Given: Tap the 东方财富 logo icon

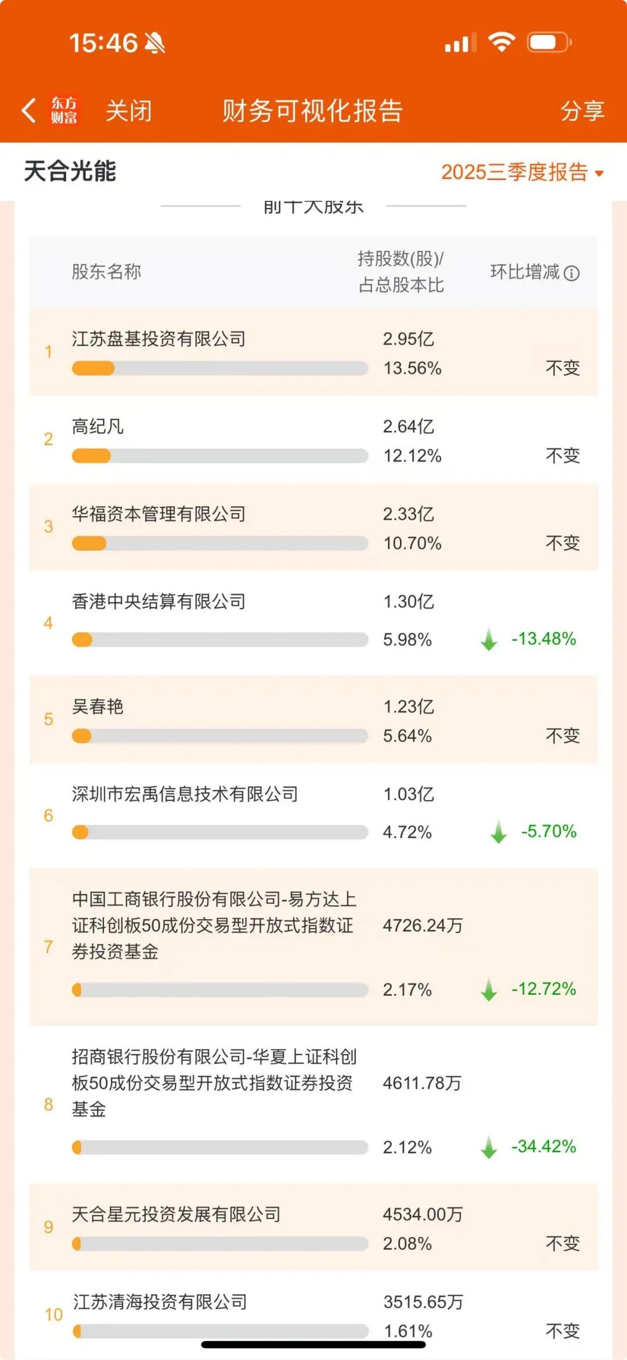Looking at the screenshot, I should click(64, 110).
